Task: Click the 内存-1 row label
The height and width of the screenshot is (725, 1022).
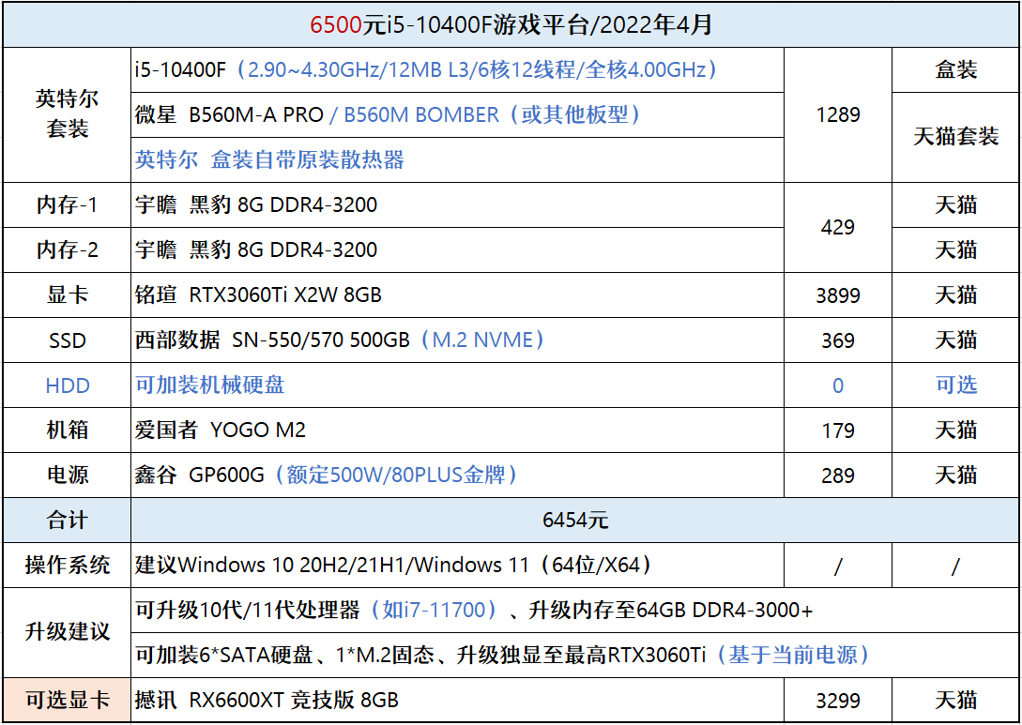Action: point(68,205)
